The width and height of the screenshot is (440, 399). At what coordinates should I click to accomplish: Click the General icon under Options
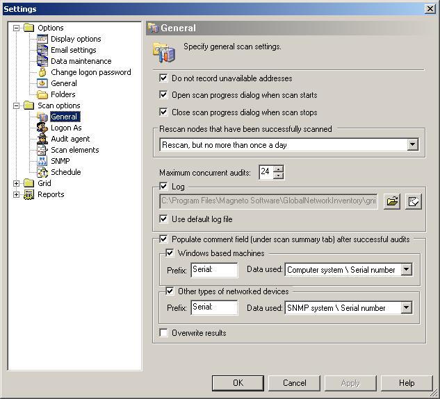tap(42, 83)
